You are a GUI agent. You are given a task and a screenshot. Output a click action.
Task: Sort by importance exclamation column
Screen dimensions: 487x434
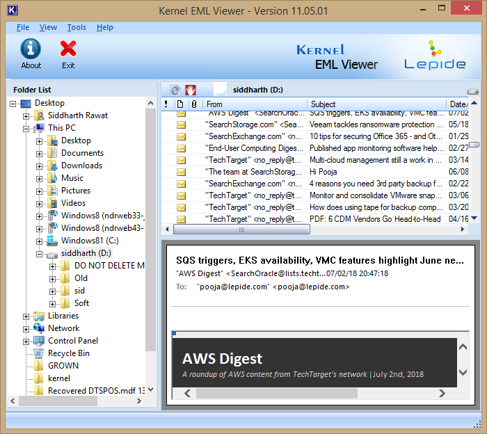(x=166, y=104)
